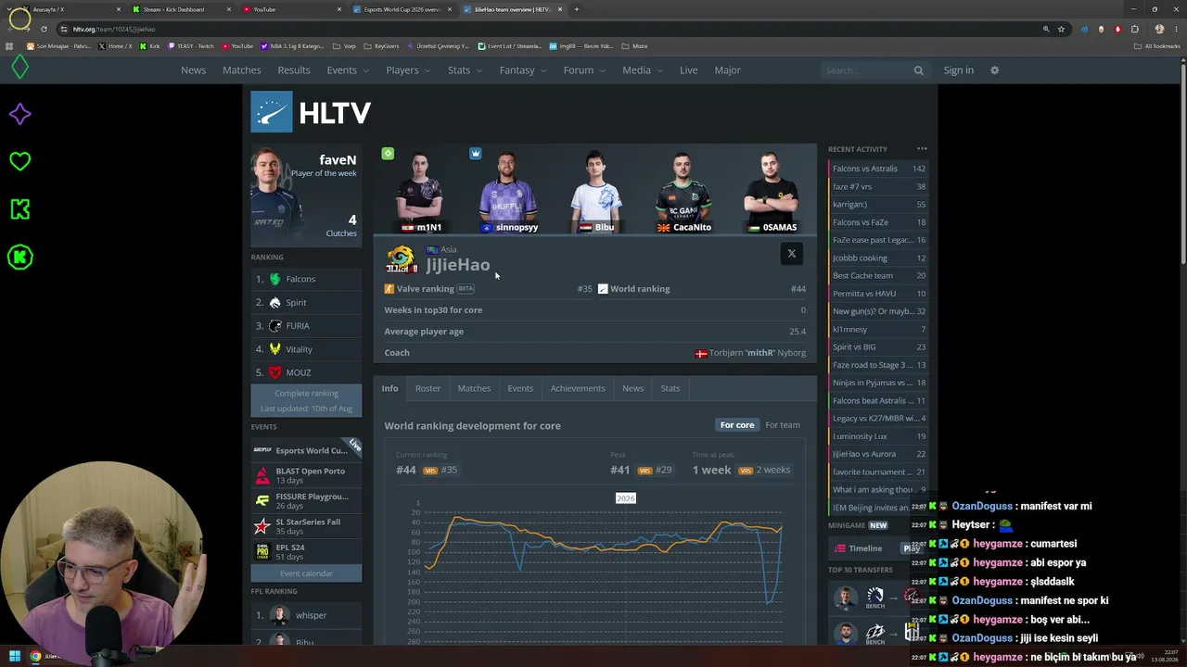1187x667 pixels.
Task: Open Chrome from the Windows taskbar
Action: click(x=35, y=657)
